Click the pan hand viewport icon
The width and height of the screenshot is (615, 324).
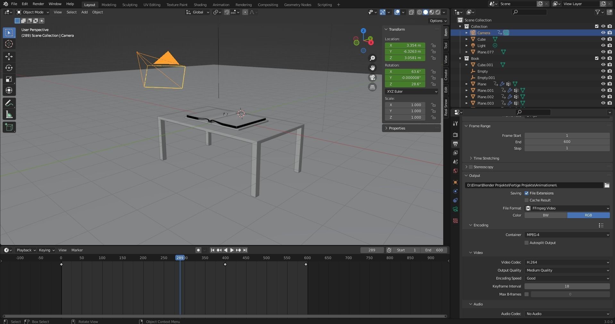[372, 68]
